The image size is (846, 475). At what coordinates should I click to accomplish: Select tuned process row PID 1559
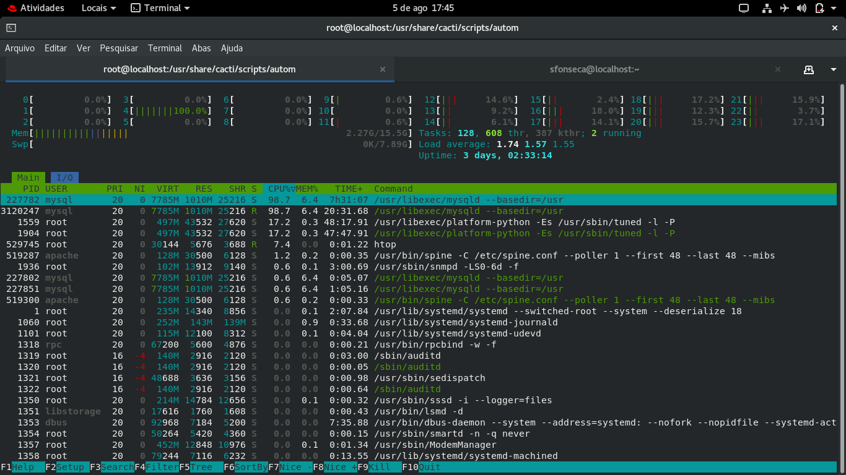click(x=419, y=222)
